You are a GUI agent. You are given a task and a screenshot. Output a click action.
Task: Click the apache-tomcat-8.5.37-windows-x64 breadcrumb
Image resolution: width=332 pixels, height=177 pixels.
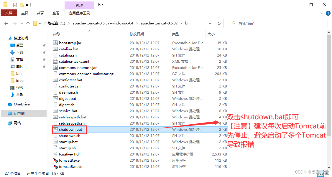click(x=103, y=23)
